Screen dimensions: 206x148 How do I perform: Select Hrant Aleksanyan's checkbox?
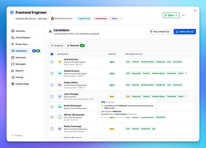[52, 107]
